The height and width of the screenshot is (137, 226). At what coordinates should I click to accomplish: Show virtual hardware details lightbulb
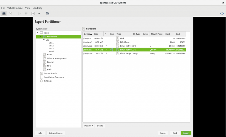pyautogui.click(x=11, y=14)
